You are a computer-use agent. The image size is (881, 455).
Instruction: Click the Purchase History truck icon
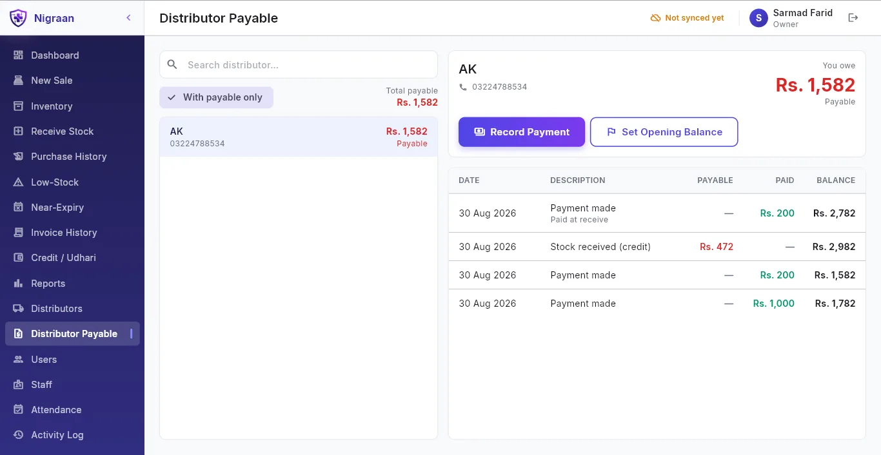point(18,157)
